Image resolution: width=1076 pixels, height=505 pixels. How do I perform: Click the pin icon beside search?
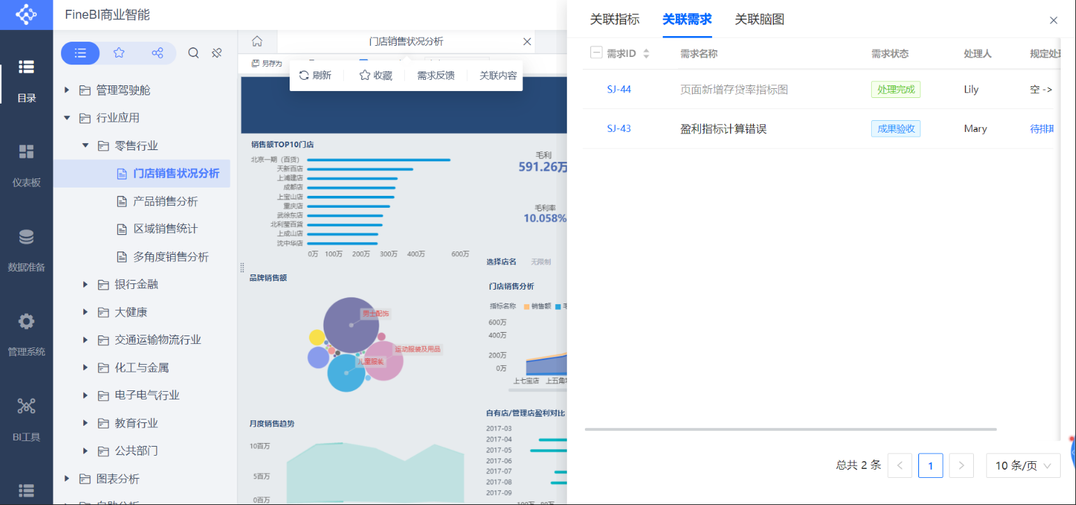[217, 53]
